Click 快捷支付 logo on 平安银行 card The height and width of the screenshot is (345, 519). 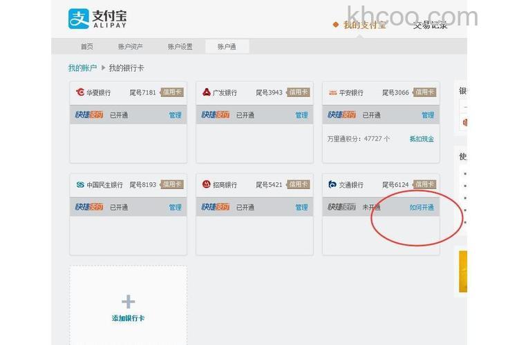[x=342, y=115]
